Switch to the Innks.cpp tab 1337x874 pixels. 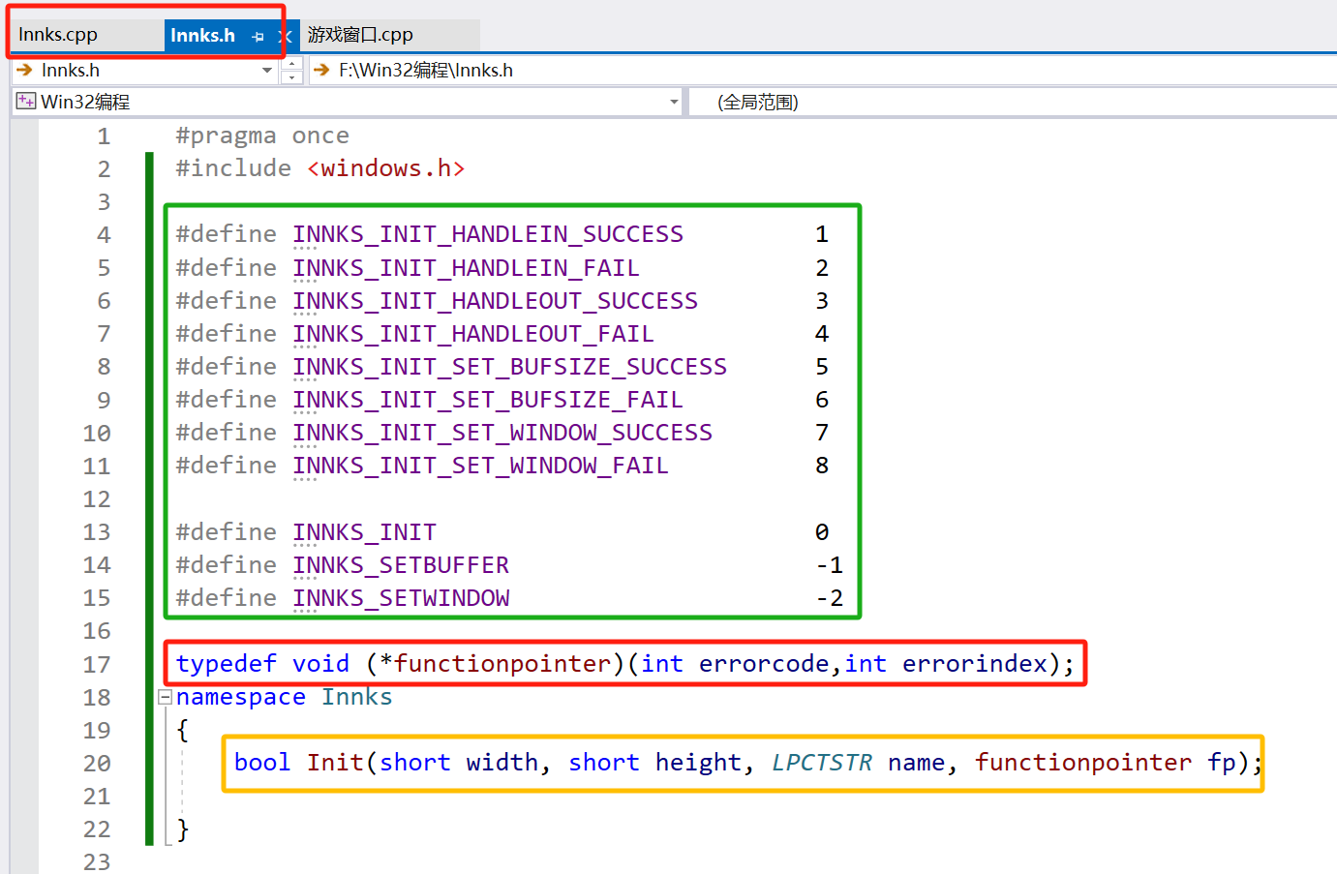pyautogui.click(x=58, y=35)
